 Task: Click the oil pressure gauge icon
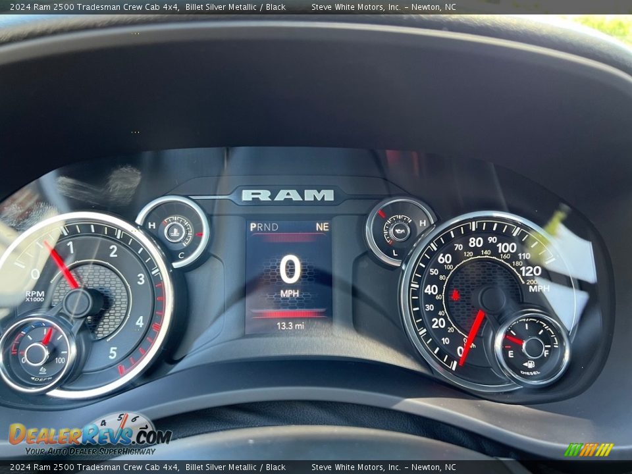pyautogui.click(x=401, y=232)
